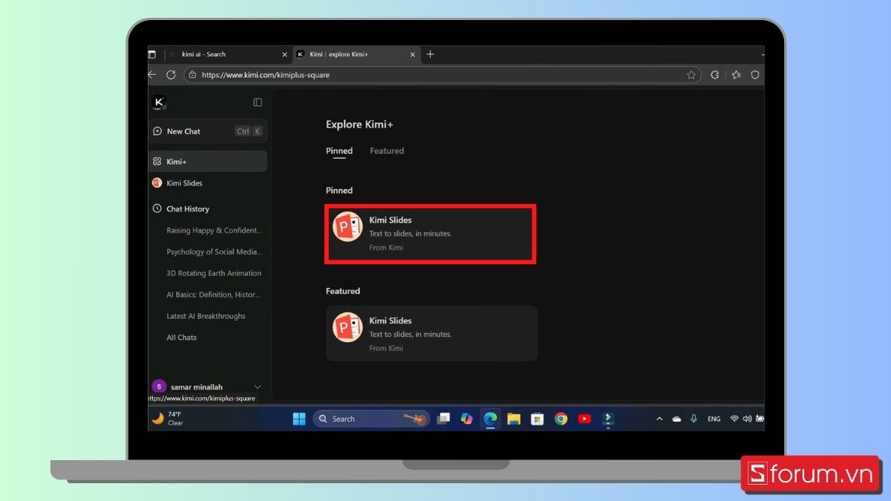Viewport: 891px width, 501px height.
Task: Click the OneDrive cloud tray icon
Action: click(x=676, y=419)
